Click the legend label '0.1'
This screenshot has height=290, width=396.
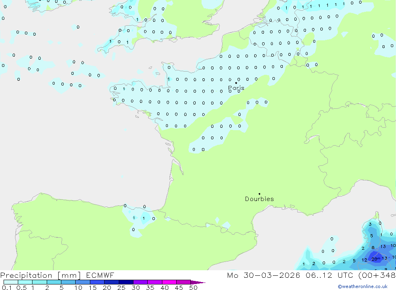tap(7, 288)
